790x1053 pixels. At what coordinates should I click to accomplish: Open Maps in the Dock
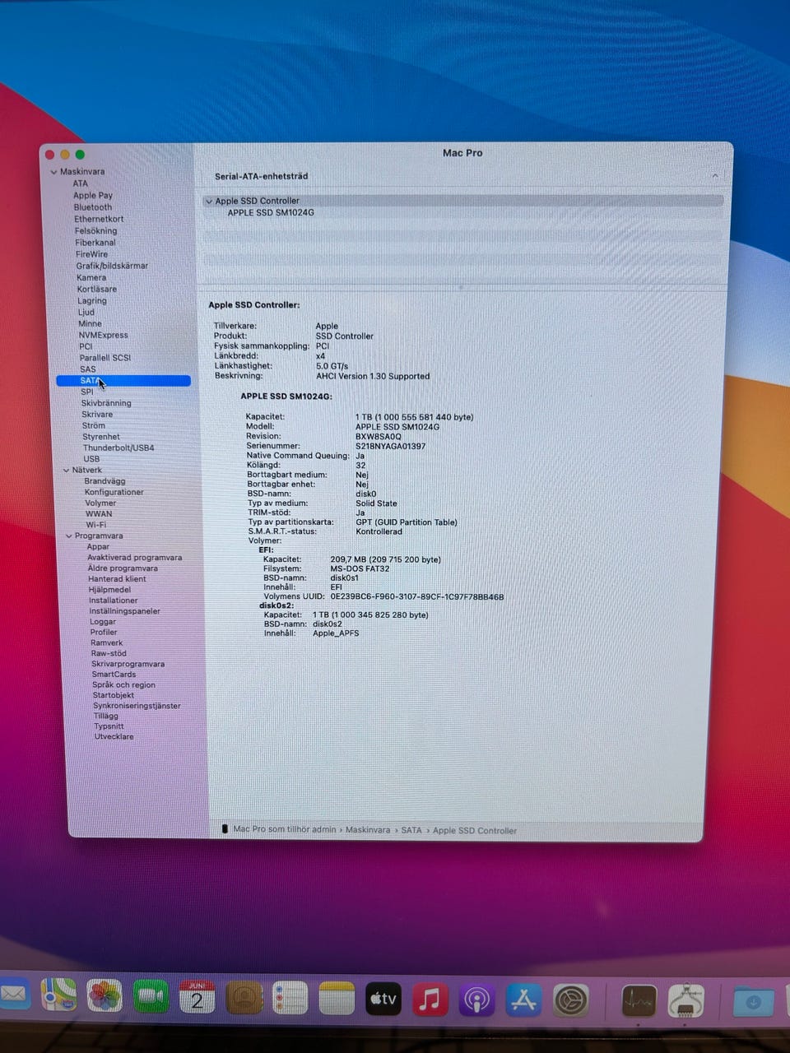coord(59,995)
